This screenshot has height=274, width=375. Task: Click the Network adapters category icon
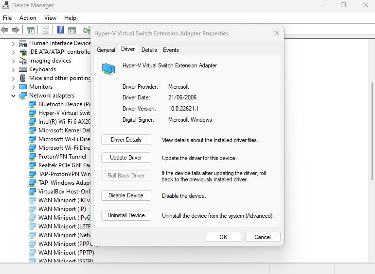point(23,96)
